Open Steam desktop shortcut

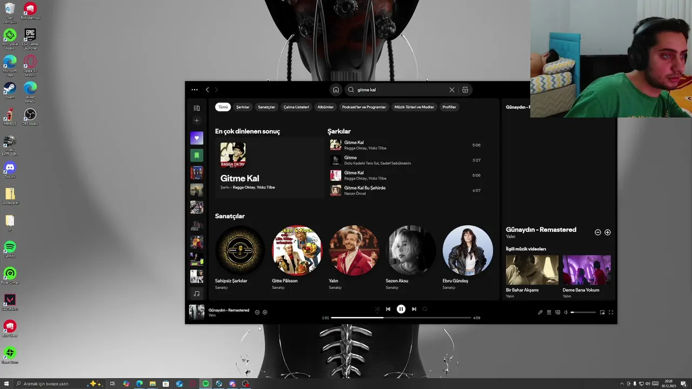[10, 90]
